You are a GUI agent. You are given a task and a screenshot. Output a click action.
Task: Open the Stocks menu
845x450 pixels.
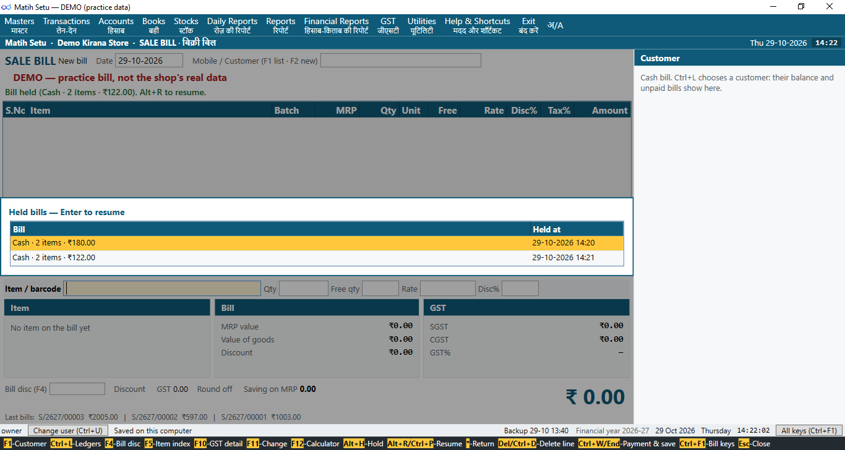(x=186, y=25)
